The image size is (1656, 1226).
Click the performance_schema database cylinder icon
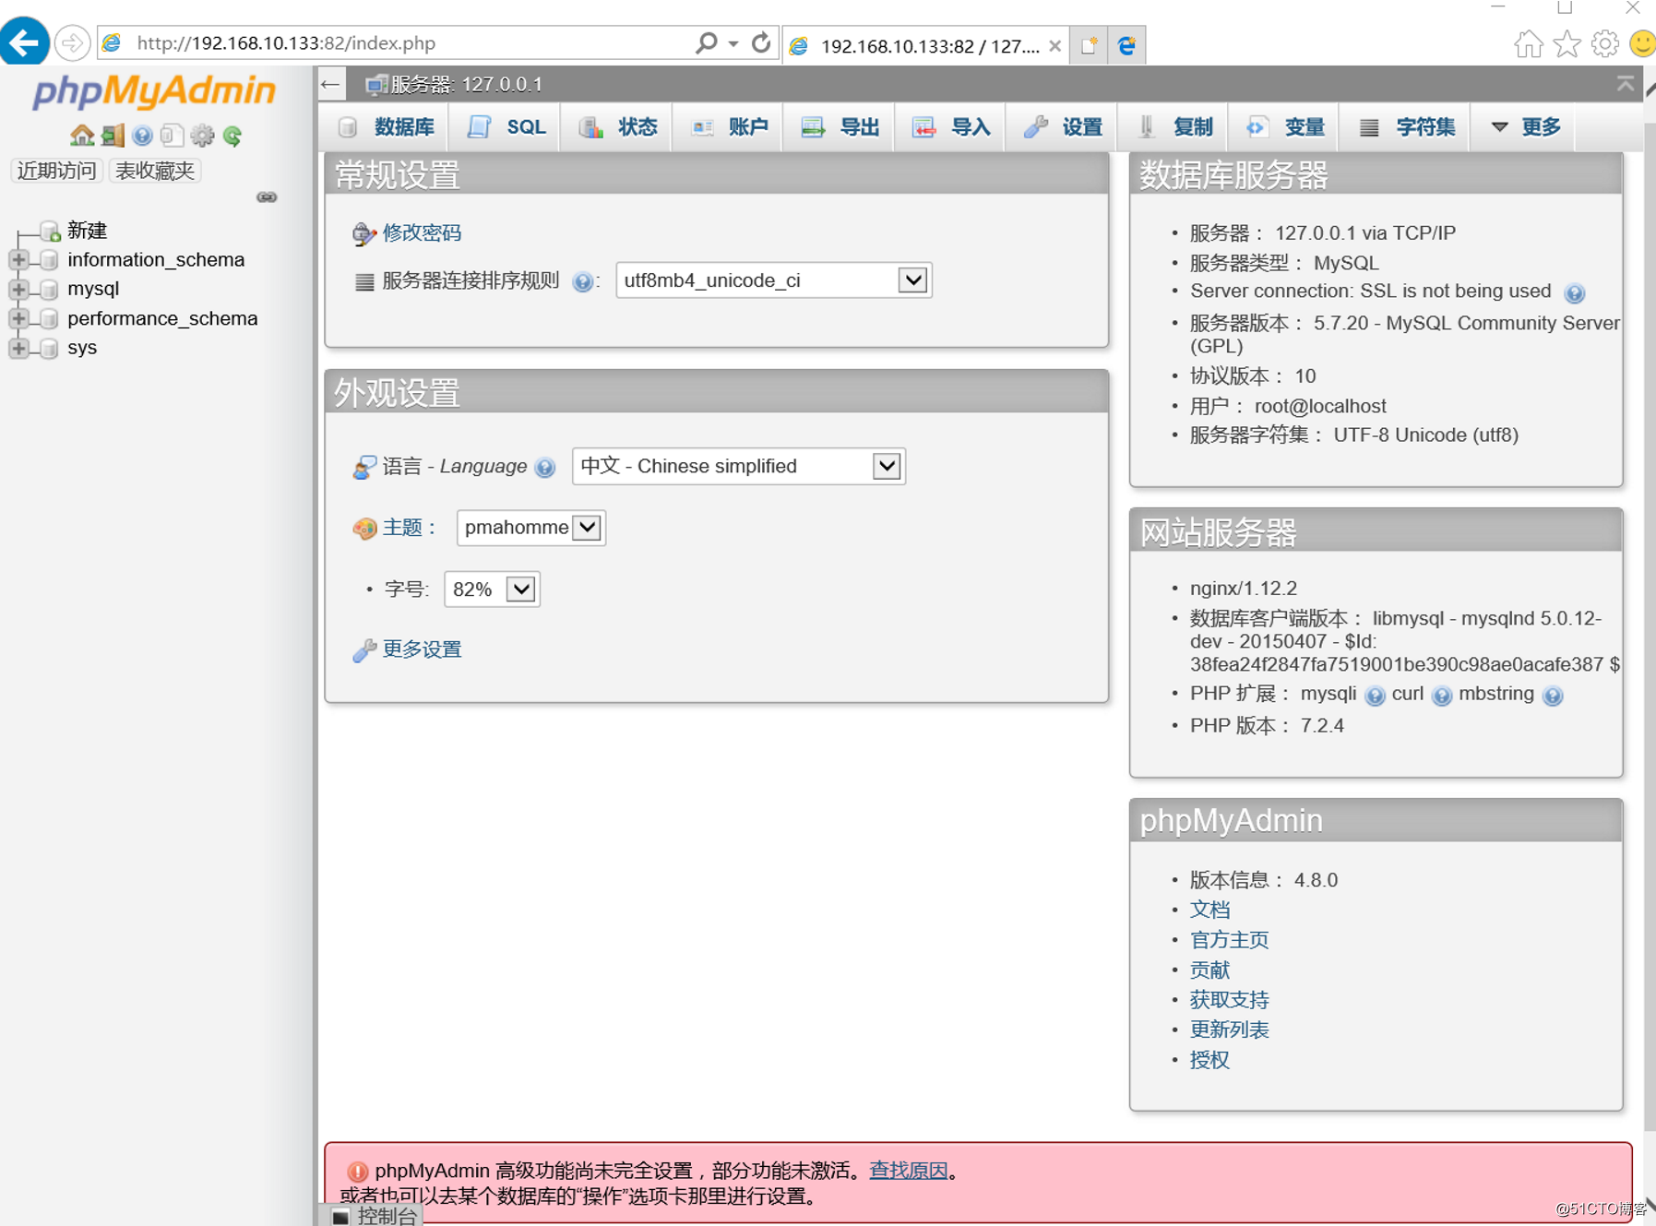50,319
